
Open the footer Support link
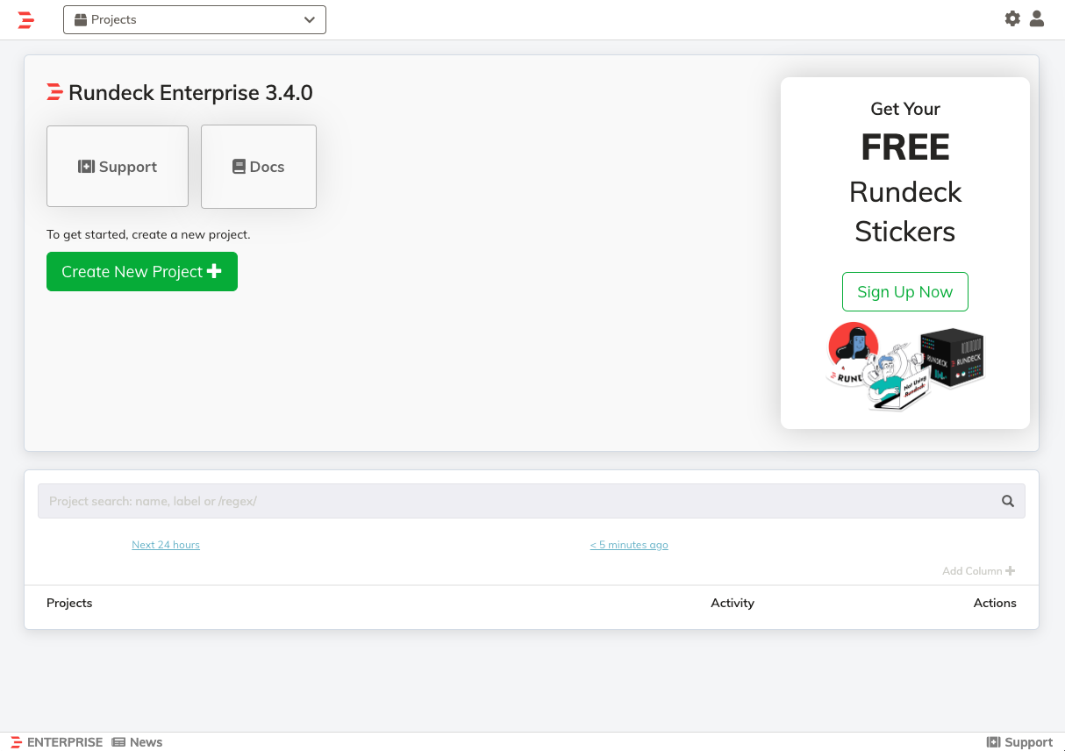(1019, 742)
